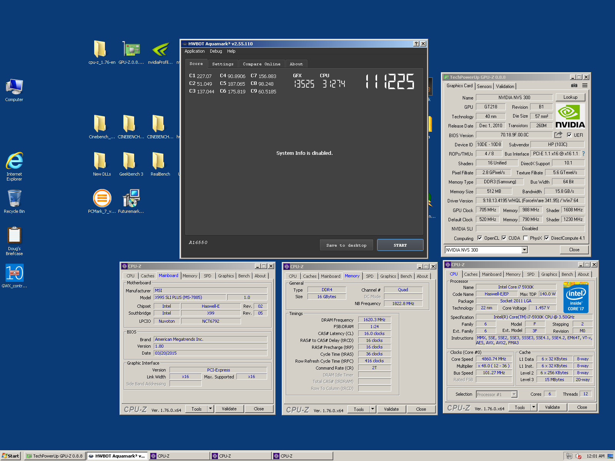The image size is (615, 461).
Task: Click the taskbar clock showing 12:01 AM
Action: click(x=595, y=456)
